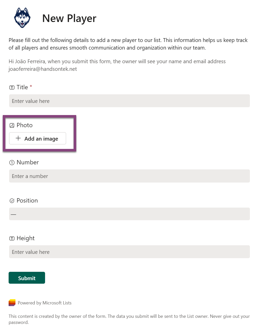The height and width of the screenshot is (334, 259).
Task: Click the Photo field label
Action: (x=25, y=125)
